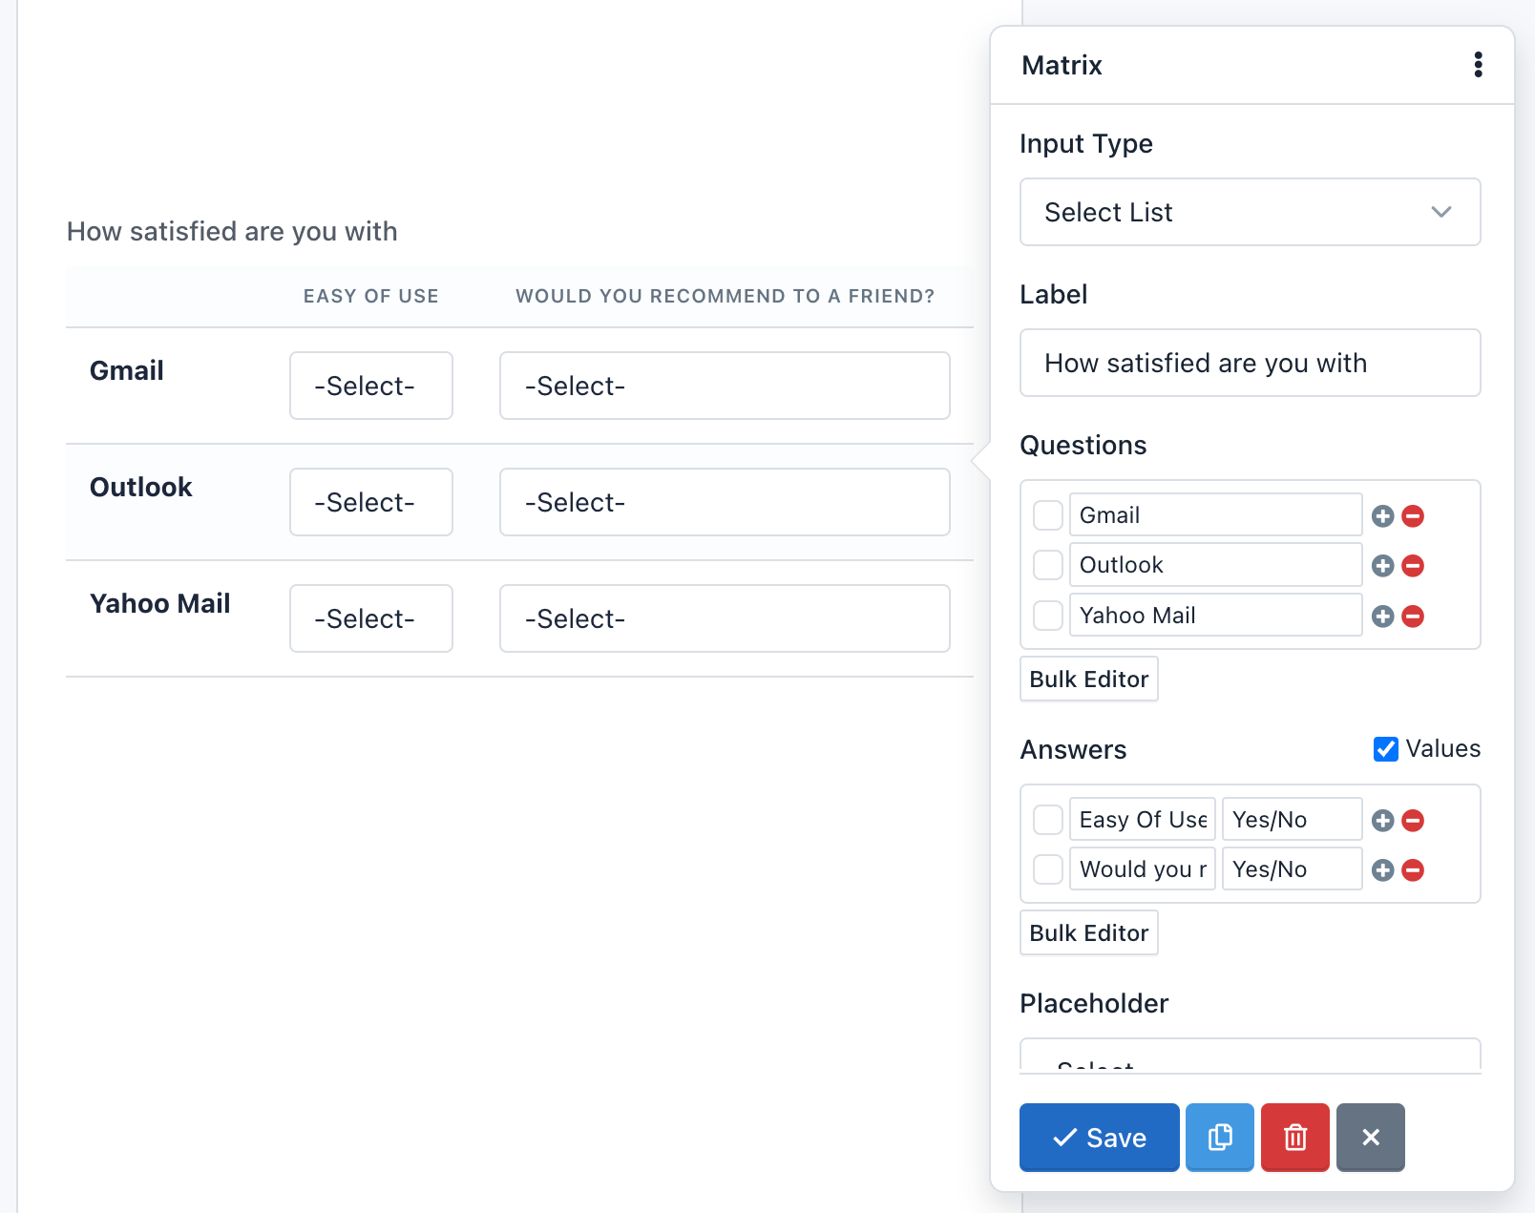1535x1213 pixels.
Task: Check the Easy Of Use answer checkbox
Action: click(1047, 819)
